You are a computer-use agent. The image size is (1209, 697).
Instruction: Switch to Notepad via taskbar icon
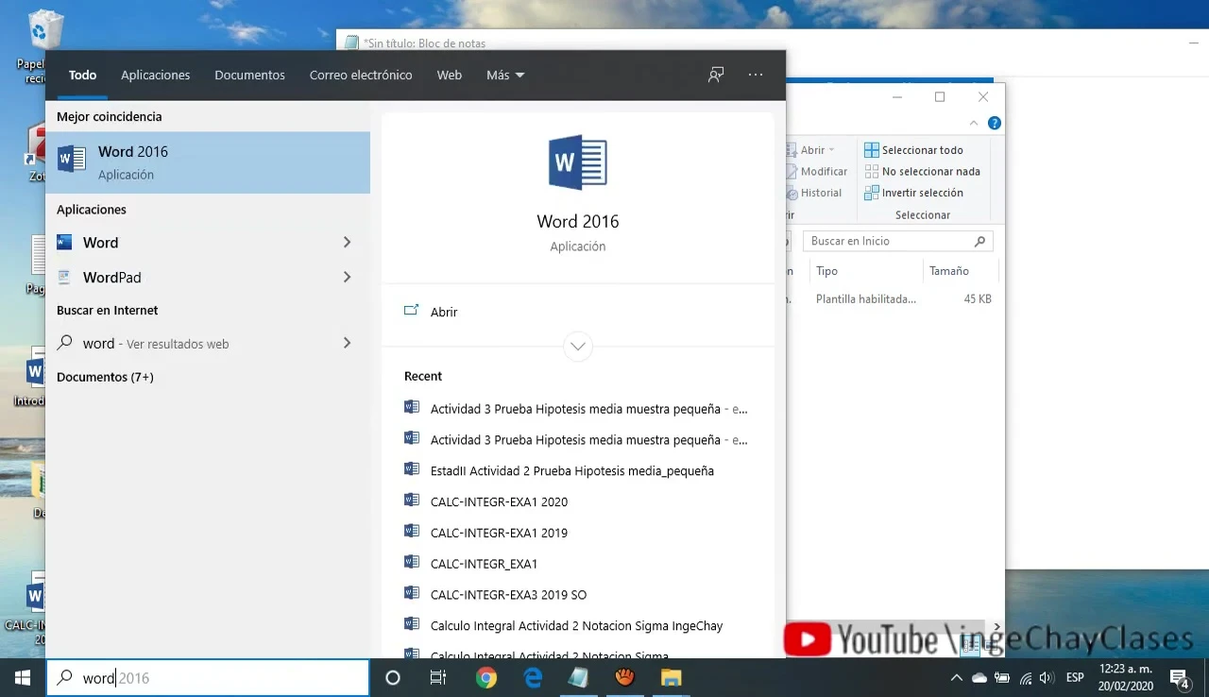point(578,677)
